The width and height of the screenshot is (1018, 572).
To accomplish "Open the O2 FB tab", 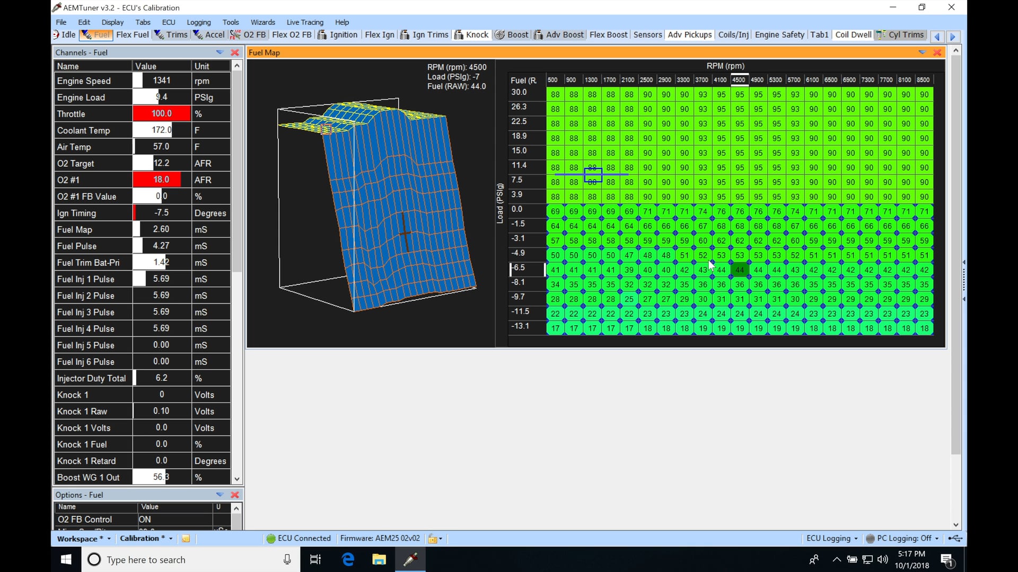I will 248,35.
